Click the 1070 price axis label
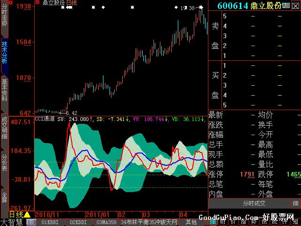The height and width of the screenshot is (226, 301). click(24, 78)
